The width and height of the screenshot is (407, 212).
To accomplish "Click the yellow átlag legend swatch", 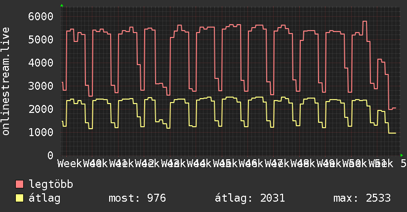I will click(x=19, y=198).
